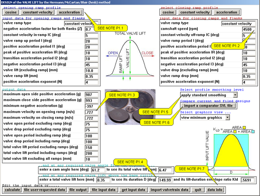260x196 pixels.
Task: Select cosine opening ramp profile
Action: coord(11,12)
